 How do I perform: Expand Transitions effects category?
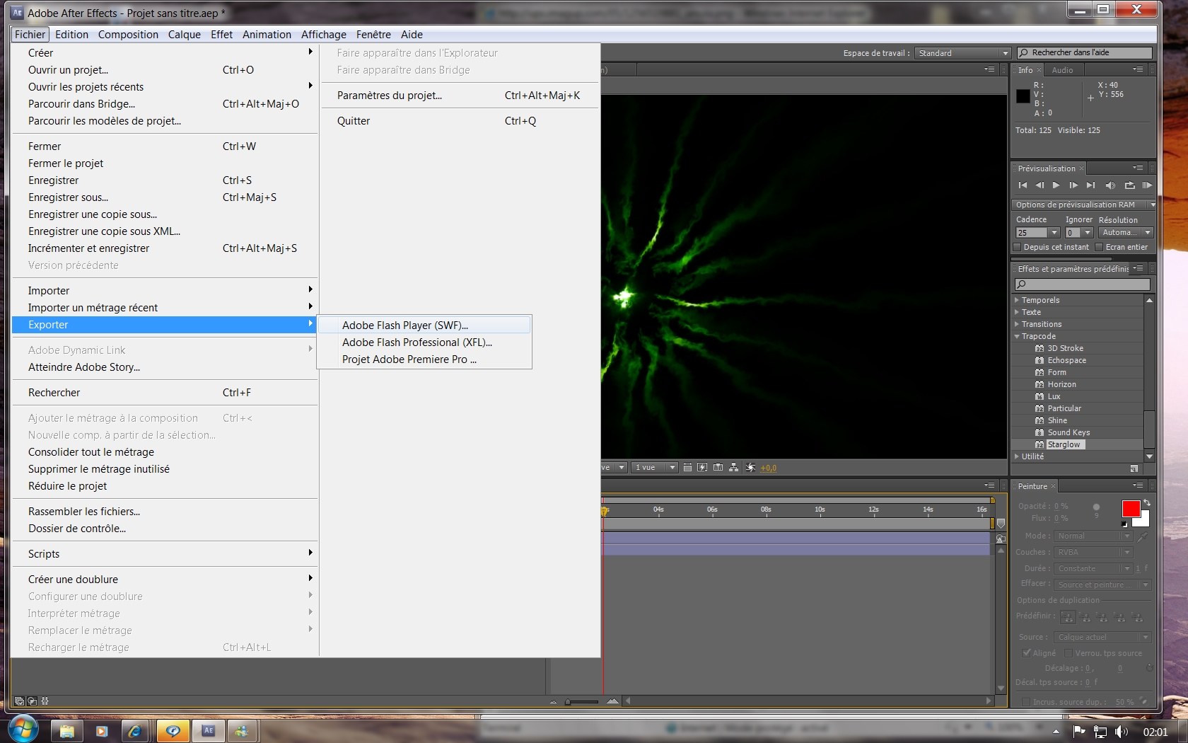coord(1017,324)
